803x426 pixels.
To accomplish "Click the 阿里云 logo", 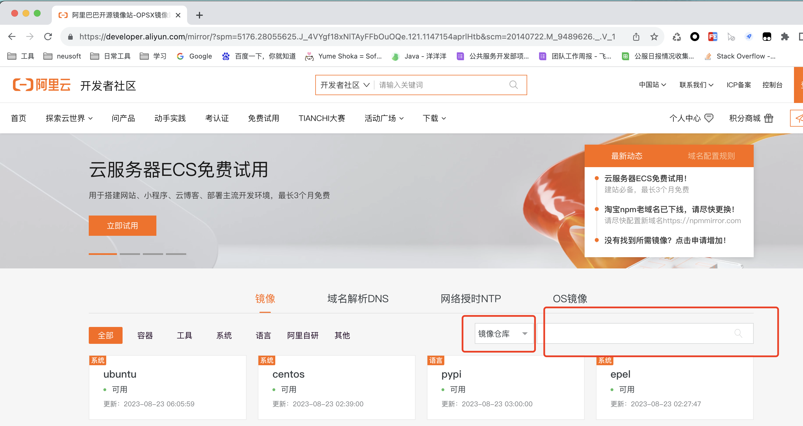I will [x=42, y=85].
